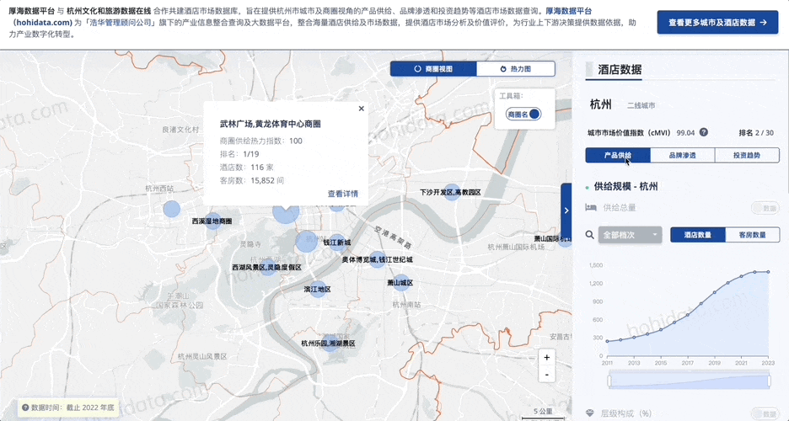The width and height of the screenshot is (789, 421).
Task: Click the search magnifier icon beside 全部档次
Action: (590, 235)
